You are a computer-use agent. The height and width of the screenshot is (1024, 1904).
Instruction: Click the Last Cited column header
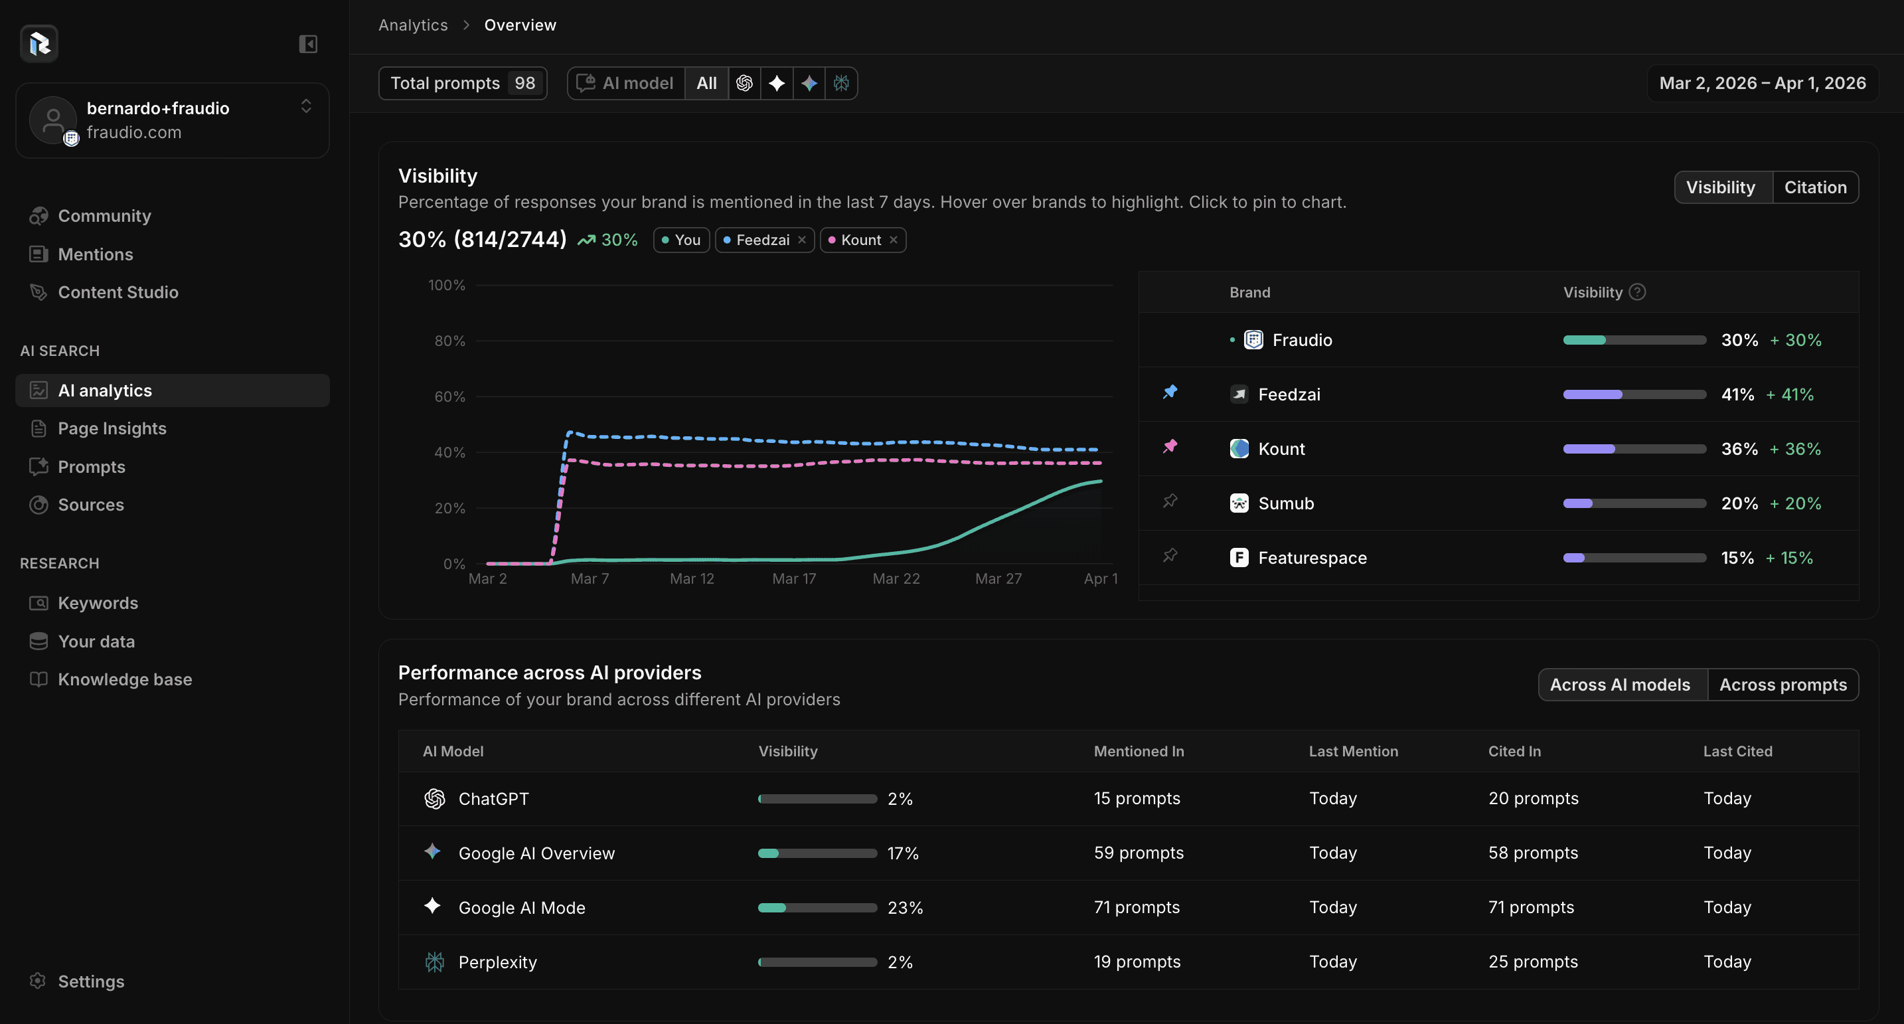point(1737,751)
